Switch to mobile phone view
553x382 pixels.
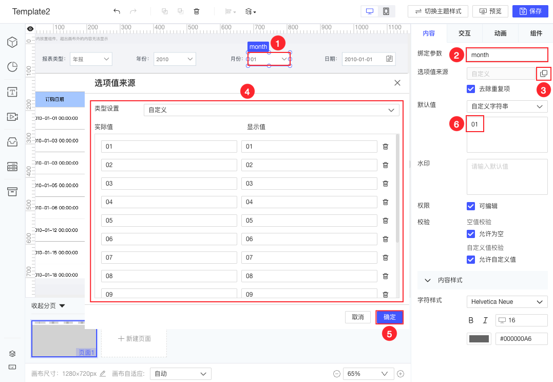tap(386, 11)
